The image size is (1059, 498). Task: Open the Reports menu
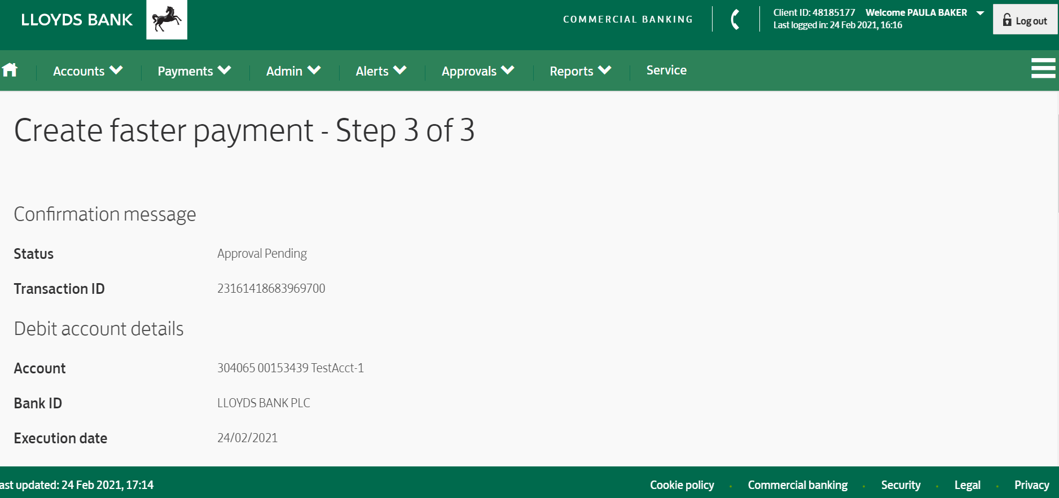[x=581, y=71]
